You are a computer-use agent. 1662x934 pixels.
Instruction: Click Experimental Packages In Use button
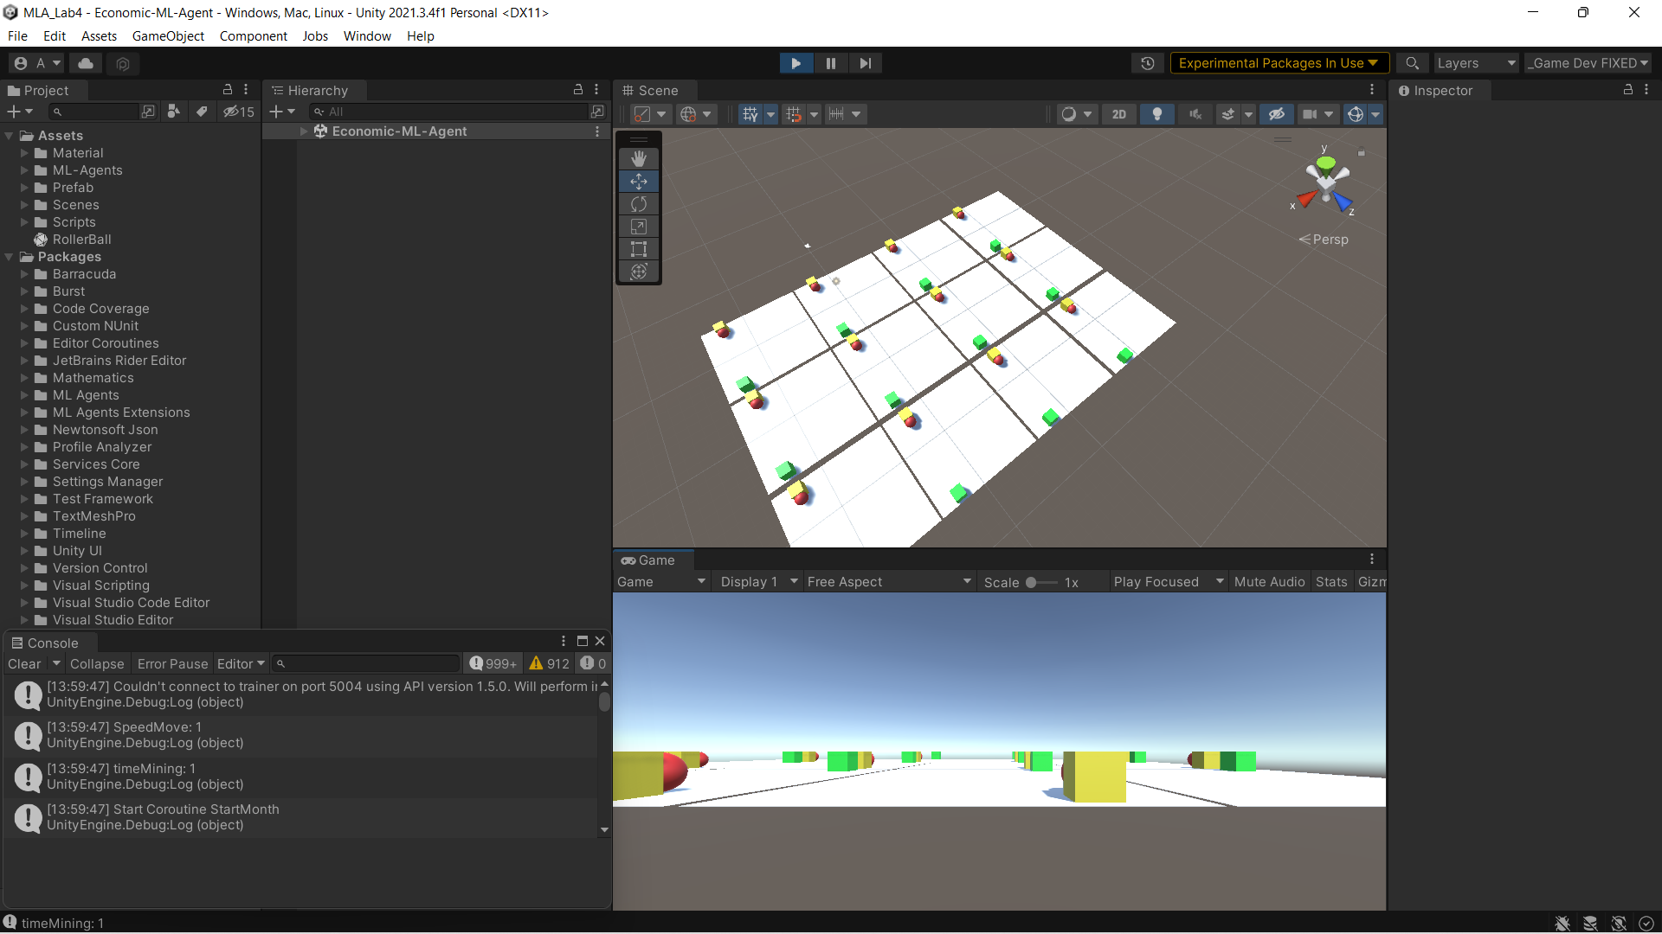[1279, 63]
